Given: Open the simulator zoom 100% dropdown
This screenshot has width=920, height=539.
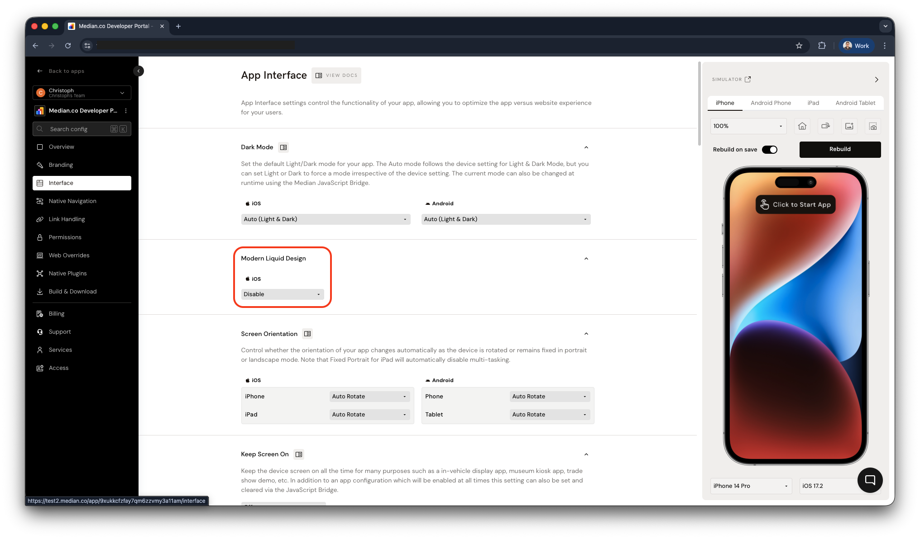Looking at the screenshot, I should click(748, 126).
